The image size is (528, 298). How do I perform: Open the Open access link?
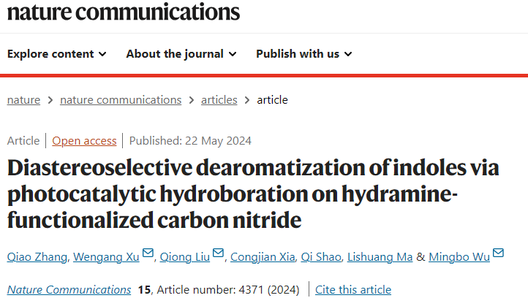(x=84, y=140)
